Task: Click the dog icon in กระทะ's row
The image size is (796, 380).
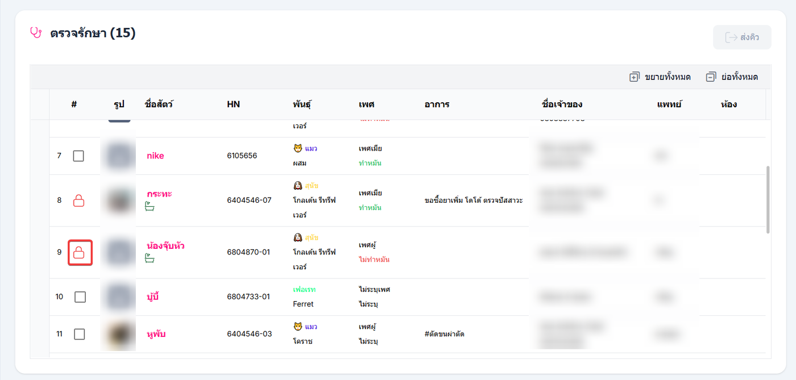Action: (x=297, y=185)
